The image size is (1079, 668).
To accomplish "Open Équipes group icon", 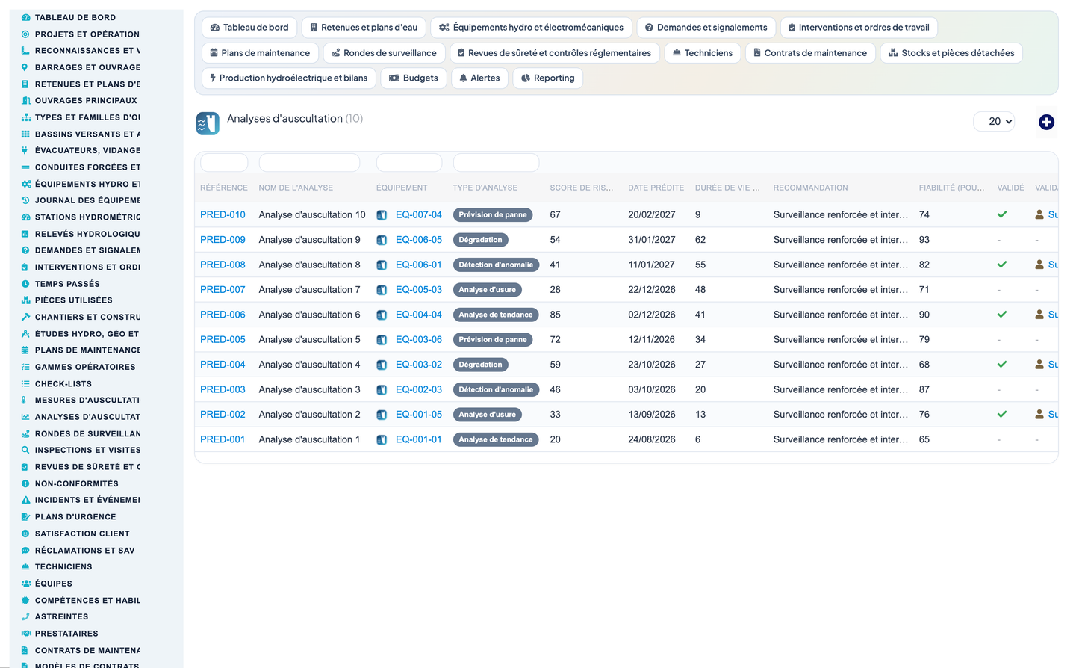I will click(x=25, y=584).
